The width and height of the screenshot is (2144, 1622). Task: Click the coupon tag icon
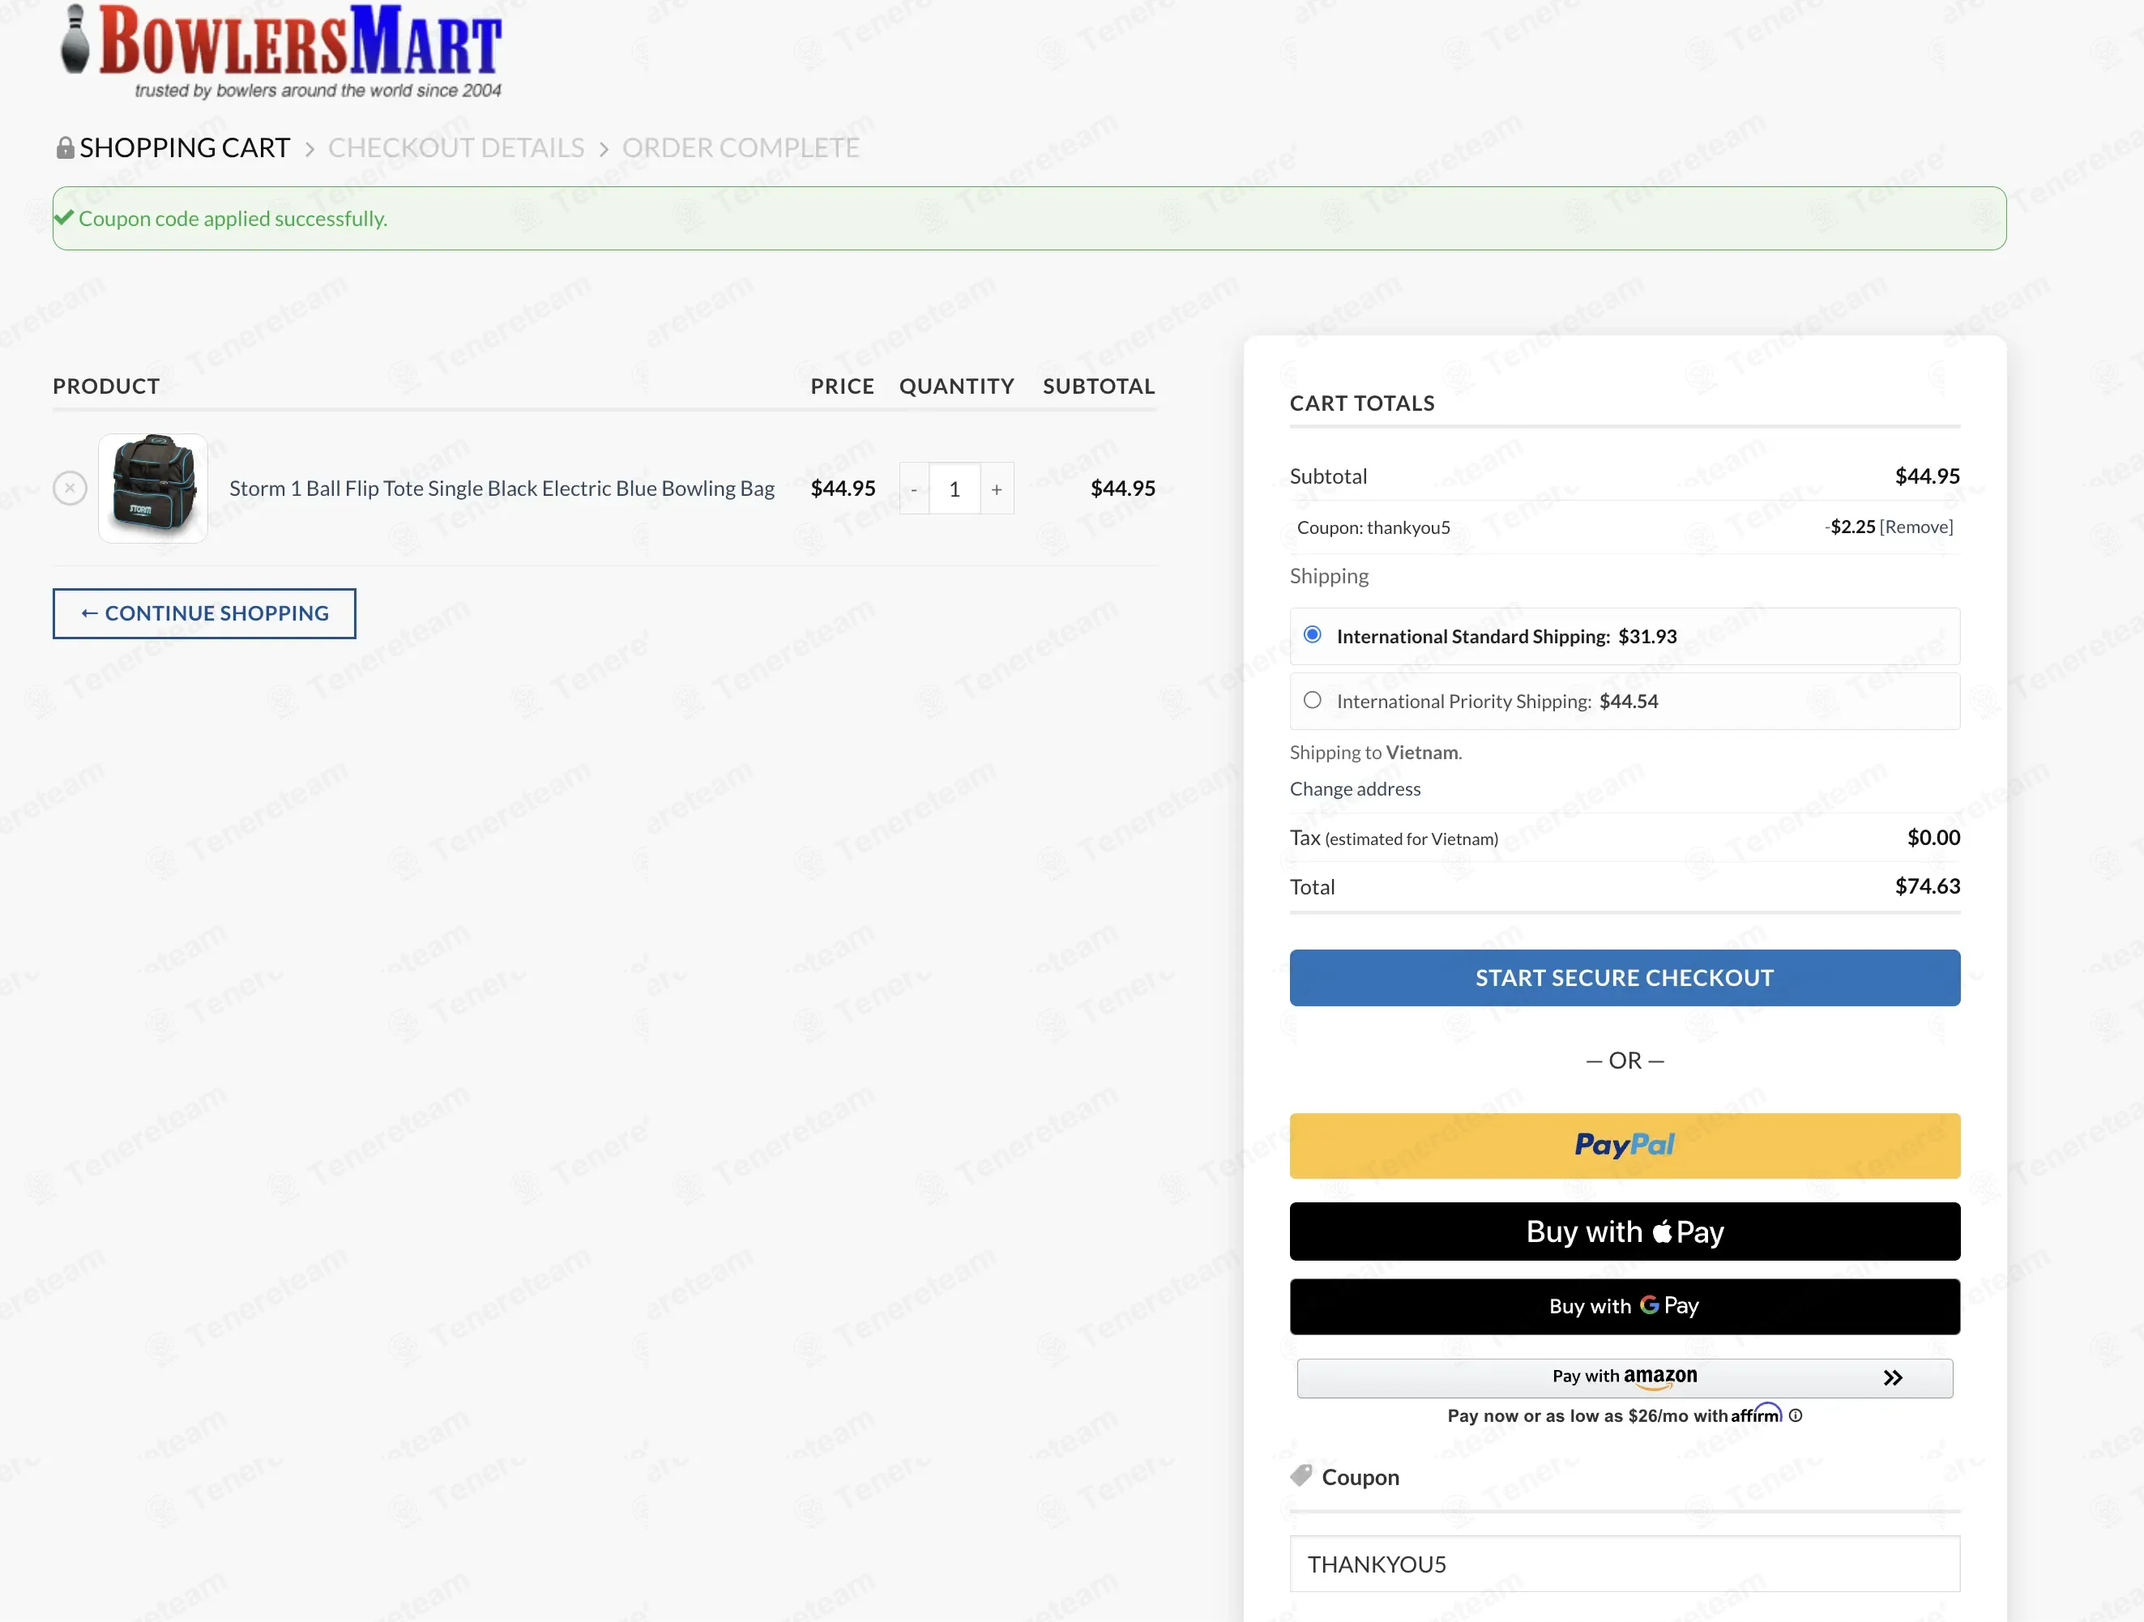click(x=1300, y=1475)
